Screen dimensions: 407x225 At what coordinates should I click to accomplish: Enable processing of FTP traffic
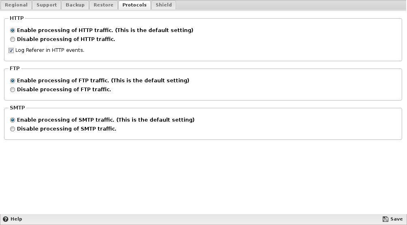pyautogui.click(x=13, y=81)
